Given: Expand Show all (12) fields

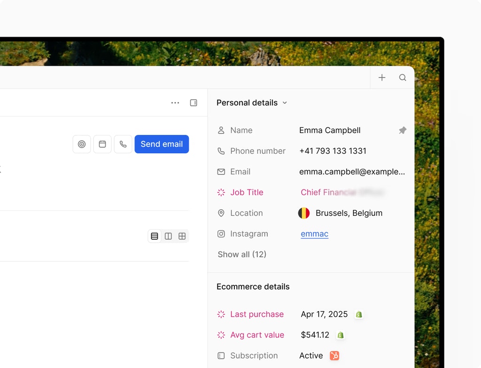Looking at the screenshot, I should (242, 254).
